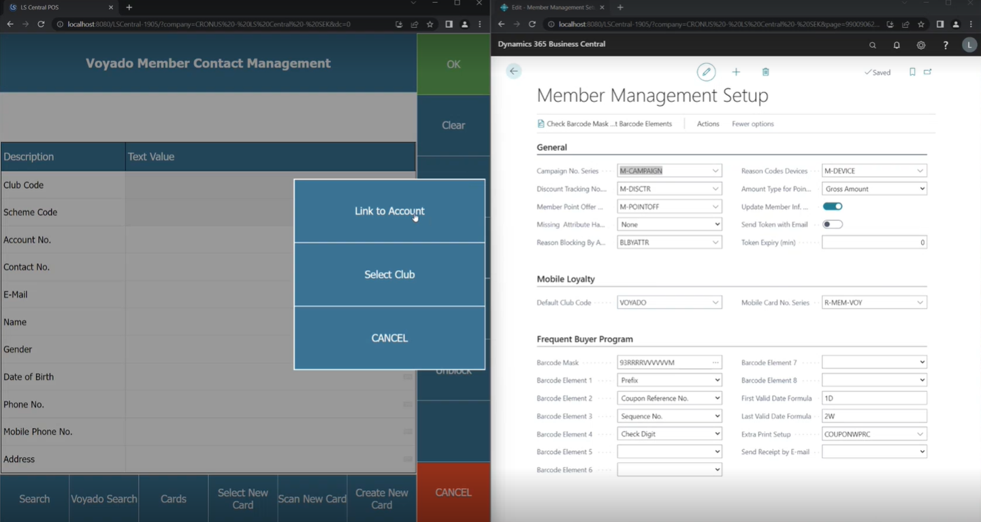Click Fewer options
Image resolution: width=981 pixels, height=522 pixels.
753,124
